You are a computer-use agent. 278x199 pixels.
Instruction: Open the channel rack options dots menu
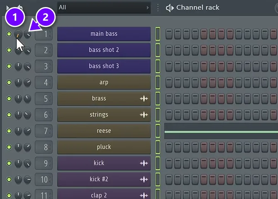(x=158, y=8)
